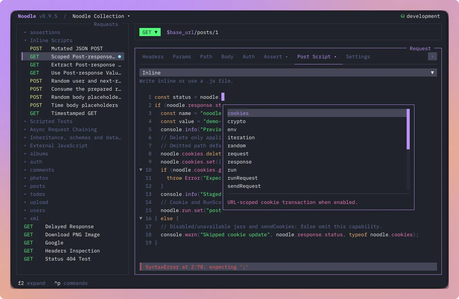Screen dimensions: 459x299
Task: Open the Timestamped GET request
Action: click(x=73, y=113)
